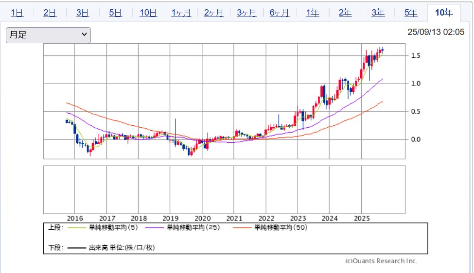Click the green 5-period moving average legend line

76,228
